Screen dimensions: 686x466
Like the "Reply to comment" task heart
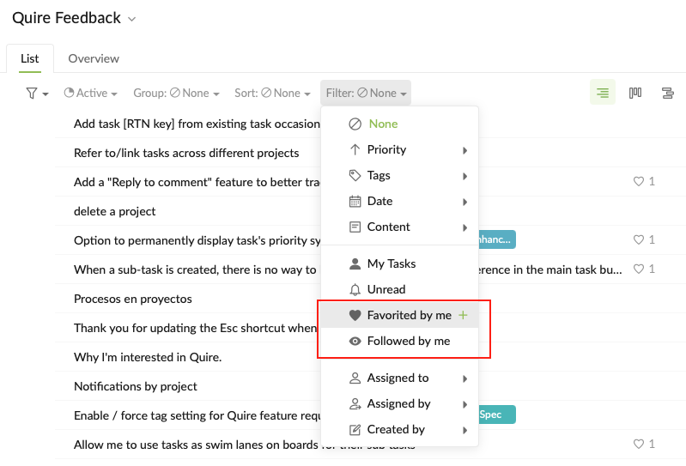coord(639,181)
